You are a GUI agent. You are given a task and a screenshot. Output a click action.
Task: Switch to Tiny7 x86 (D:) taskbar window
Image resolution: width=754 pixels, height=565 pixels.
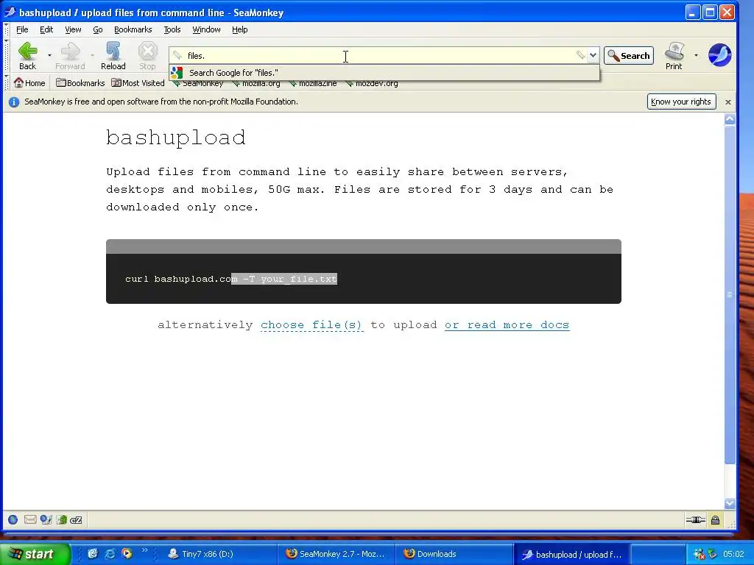tap(219, 554)
